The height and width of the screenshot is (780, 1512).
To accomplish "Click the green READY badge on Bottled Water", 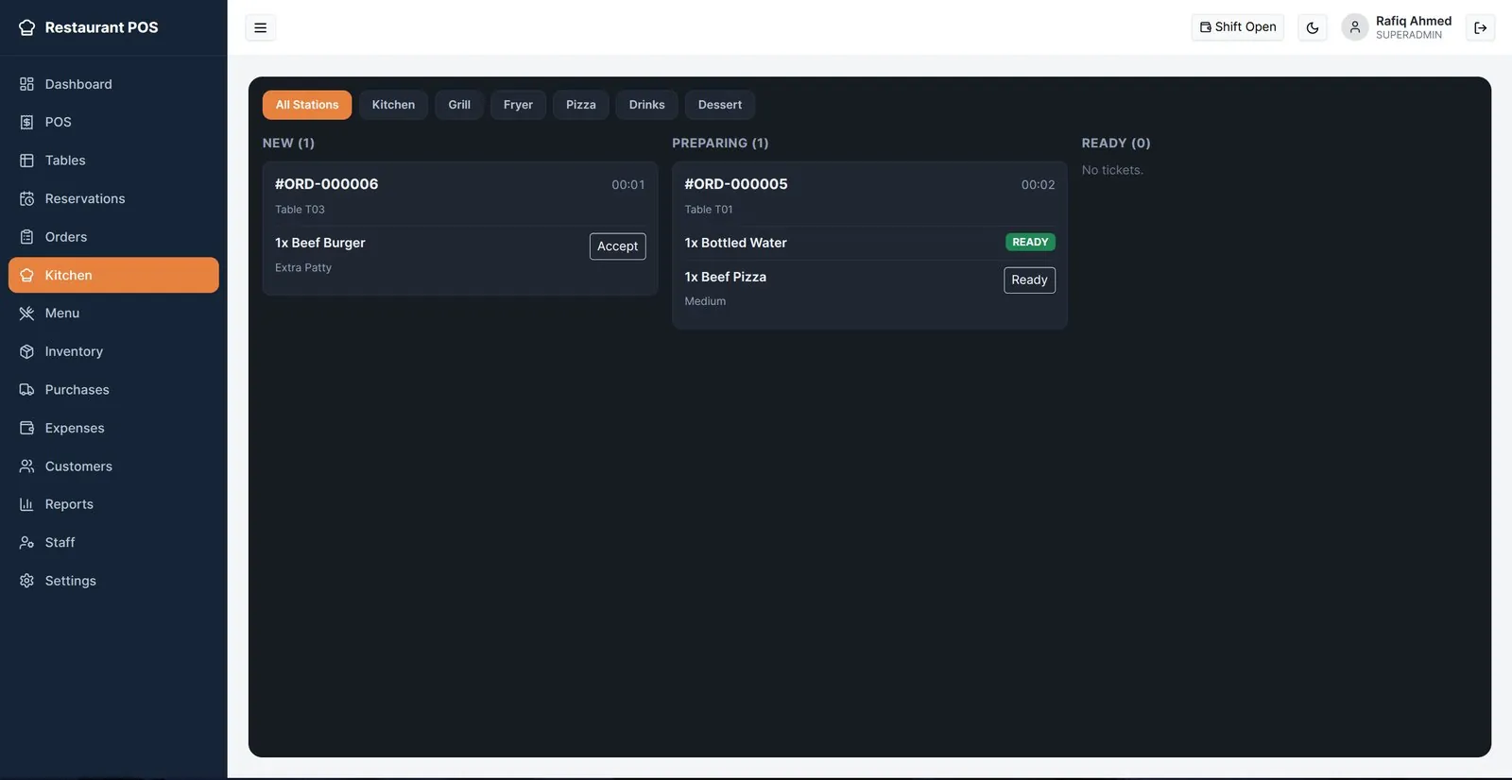I will (1030, 243).
